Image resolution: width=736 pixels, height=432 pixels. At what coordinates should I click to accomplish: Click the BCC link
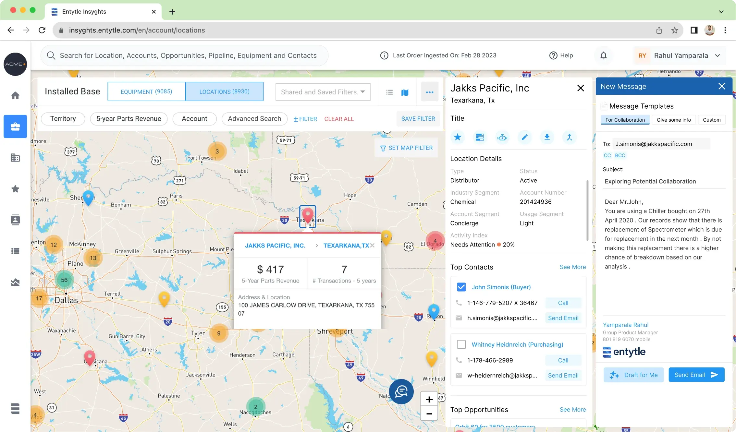620,156
